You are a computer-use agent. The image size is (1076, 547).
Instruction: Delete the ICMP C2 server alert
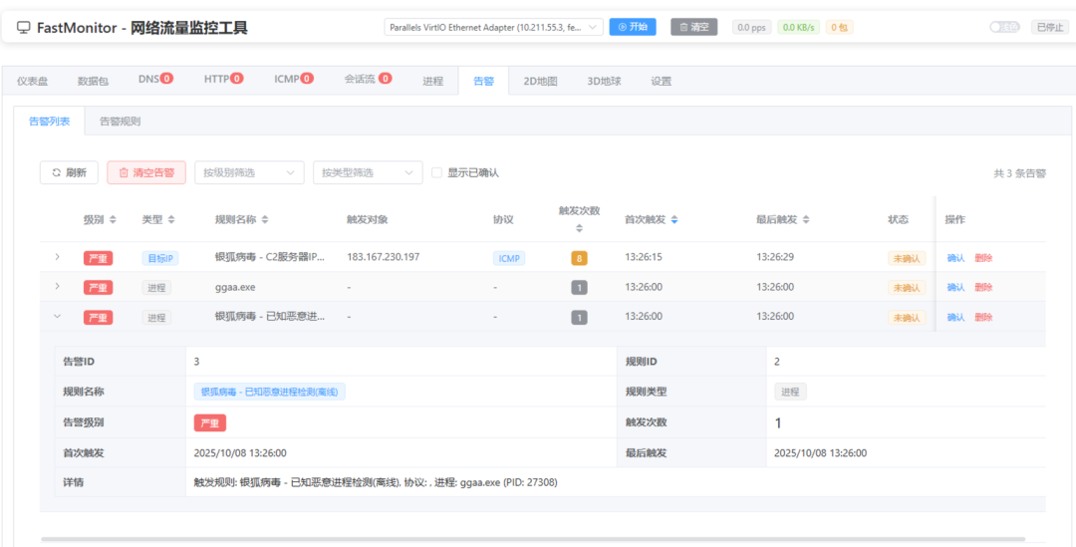click(x=983, y=258)
